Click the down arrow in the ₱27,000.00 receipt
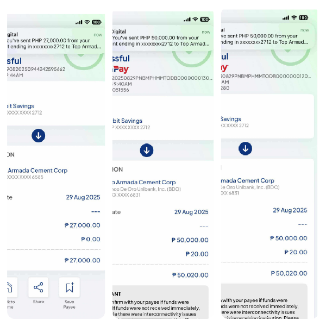Screen dimensions: 326x326 pos(39,135)
